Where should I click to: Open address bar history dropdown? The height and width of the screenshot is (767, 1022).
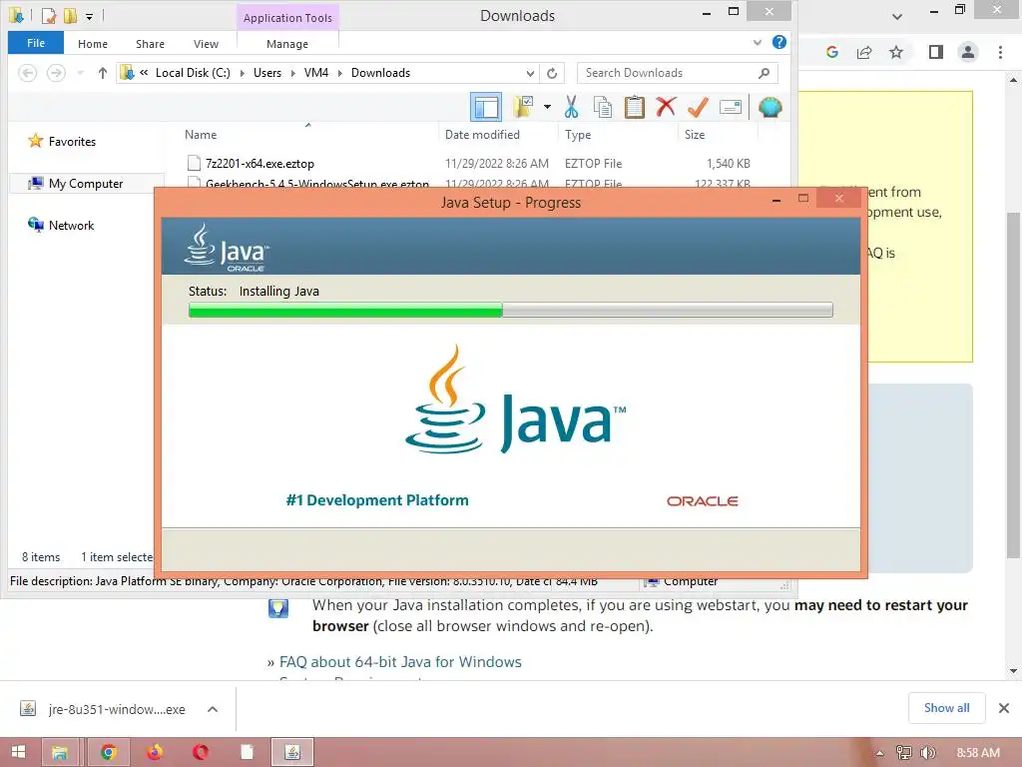coord(530,73)
